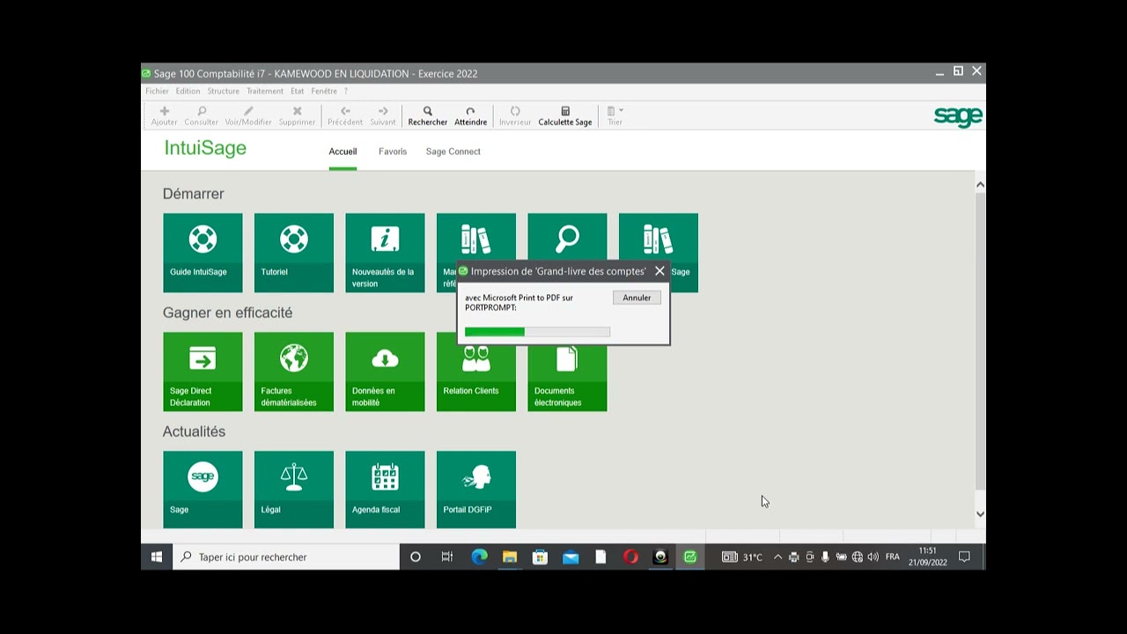Open the Factures dématérialisées tile
Image resolution: width=1127 pixels, height=634 pixels.
(x=294, y=372)
